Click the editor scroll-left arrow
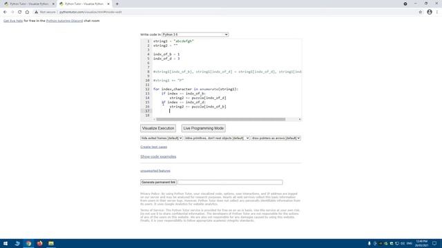The image size is (442, 248). pyautogui.click(x=154, y=119)
